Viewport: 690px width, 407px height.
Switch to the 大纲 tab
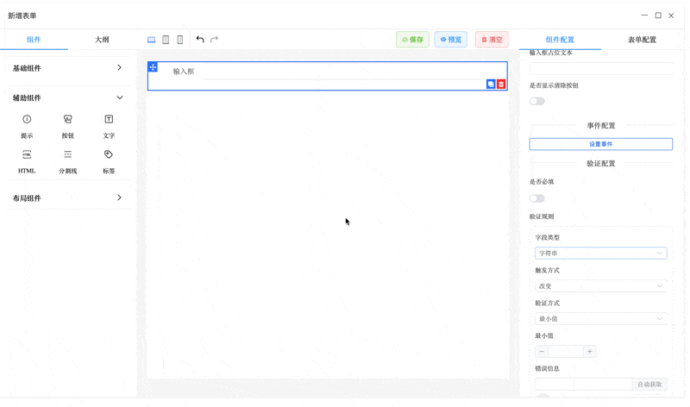102,40
